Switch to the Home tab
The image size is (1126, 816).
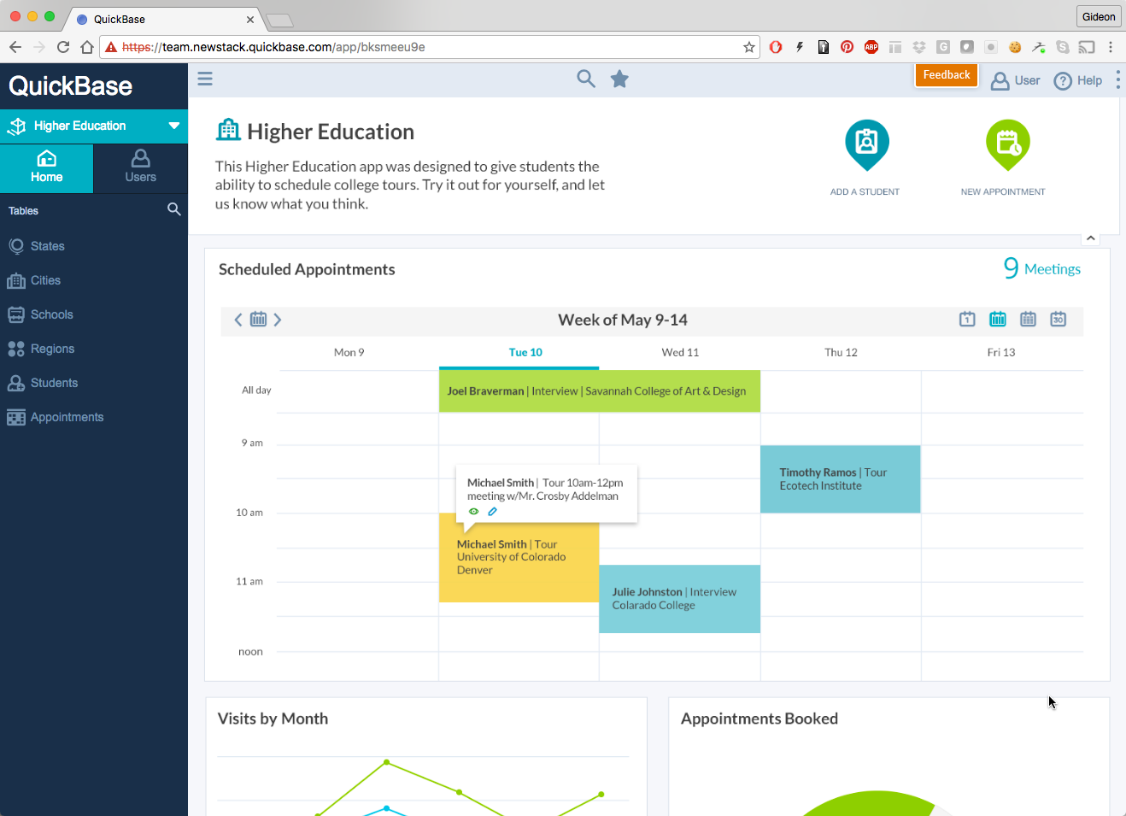pyautogui.click(x=47, y=167)
